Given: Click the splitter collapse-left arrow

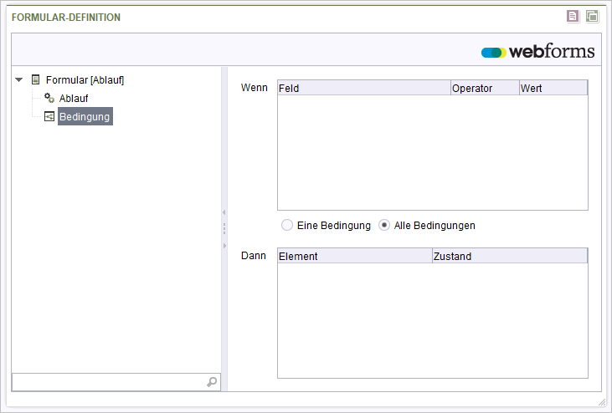Looking at the screenshot, I should [x=224, y=212].
